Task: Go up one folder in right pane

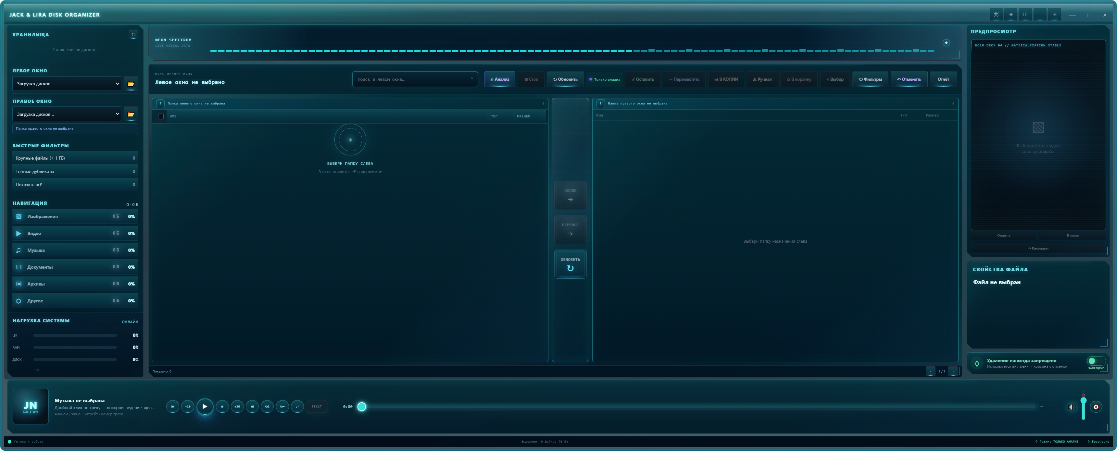Action: pos(601,104)
